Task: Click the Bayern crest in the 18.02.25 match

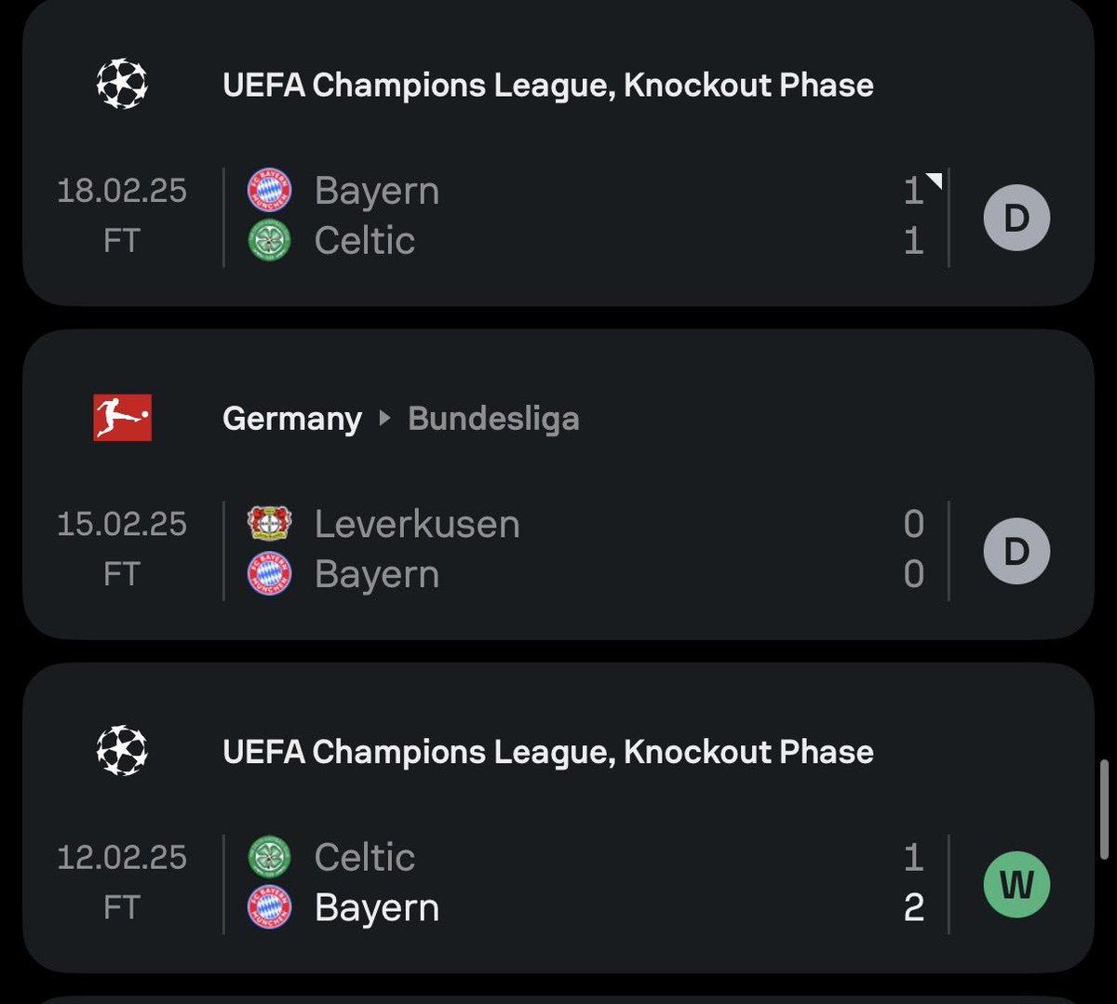Action: pos(269,191)
